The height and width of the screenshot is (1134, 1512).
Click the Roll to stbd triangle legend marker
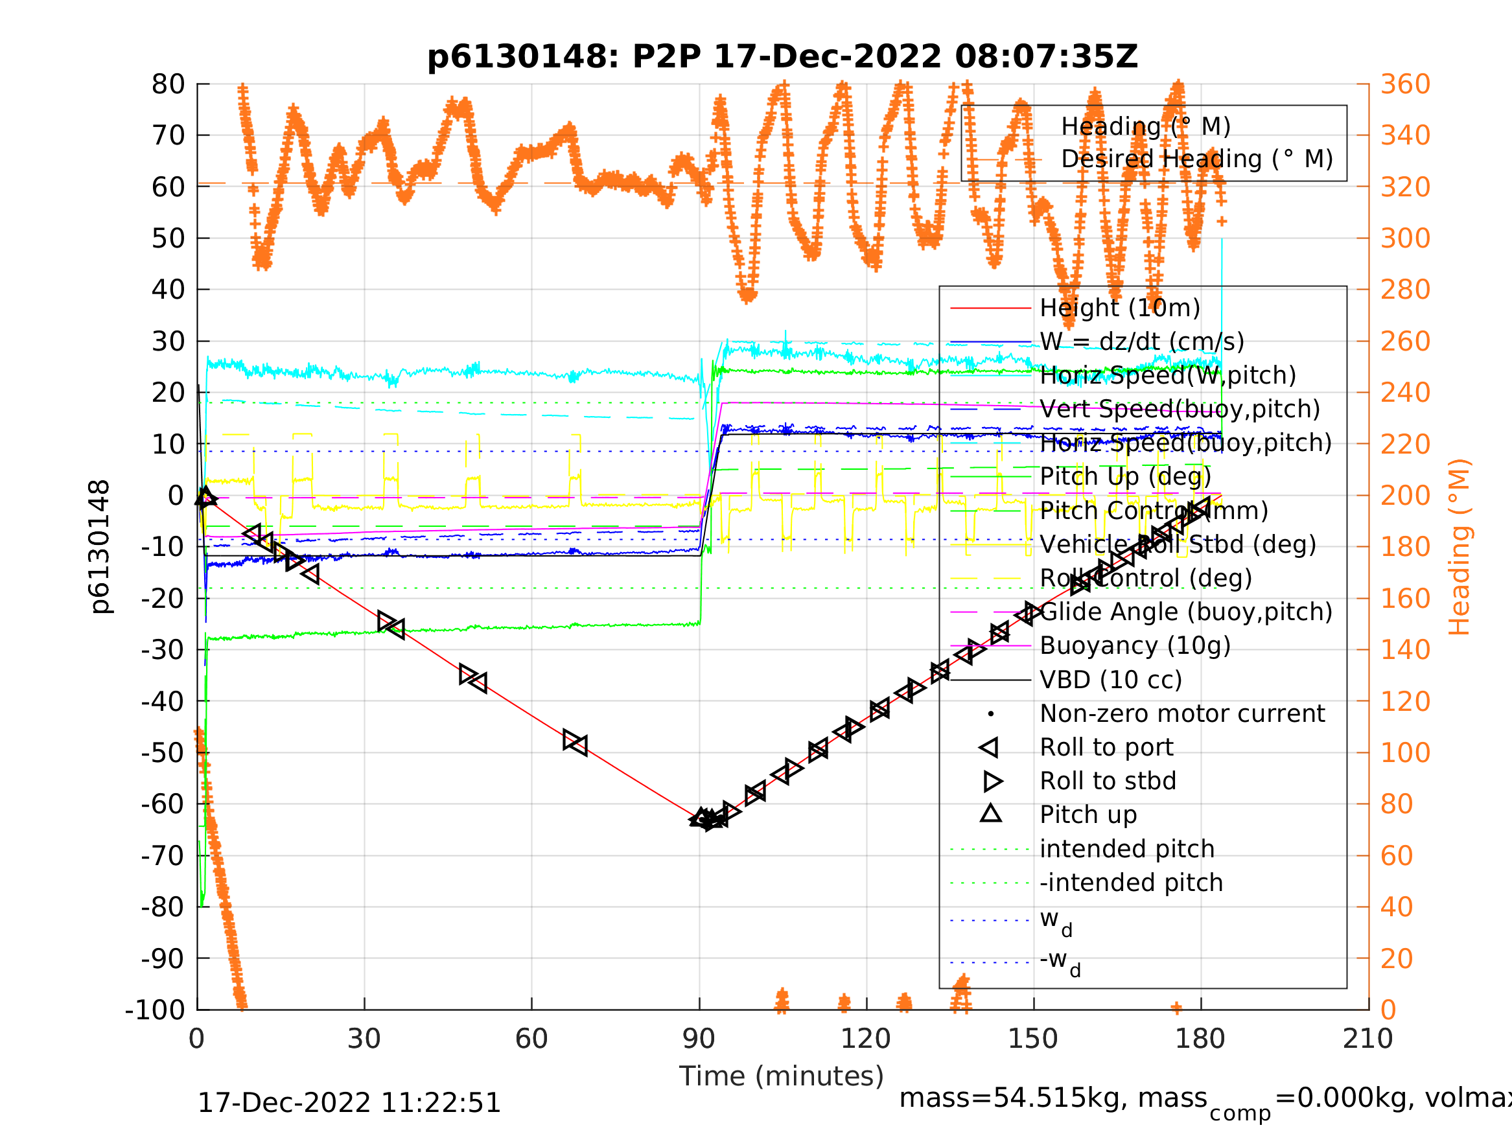coord(992,781)
